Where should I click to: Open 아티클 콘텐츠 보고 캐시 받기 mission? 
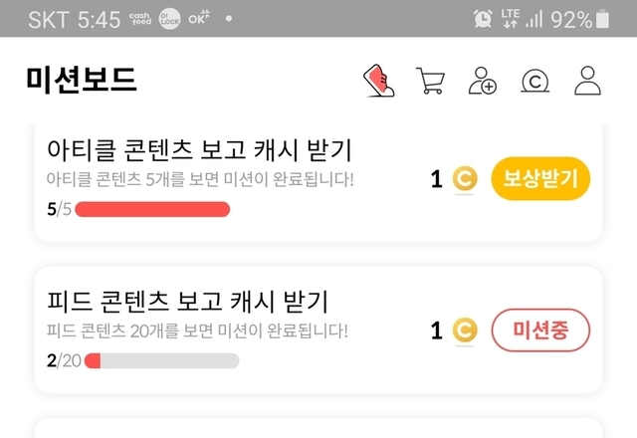pyautogui.click(x=200, y=149)
